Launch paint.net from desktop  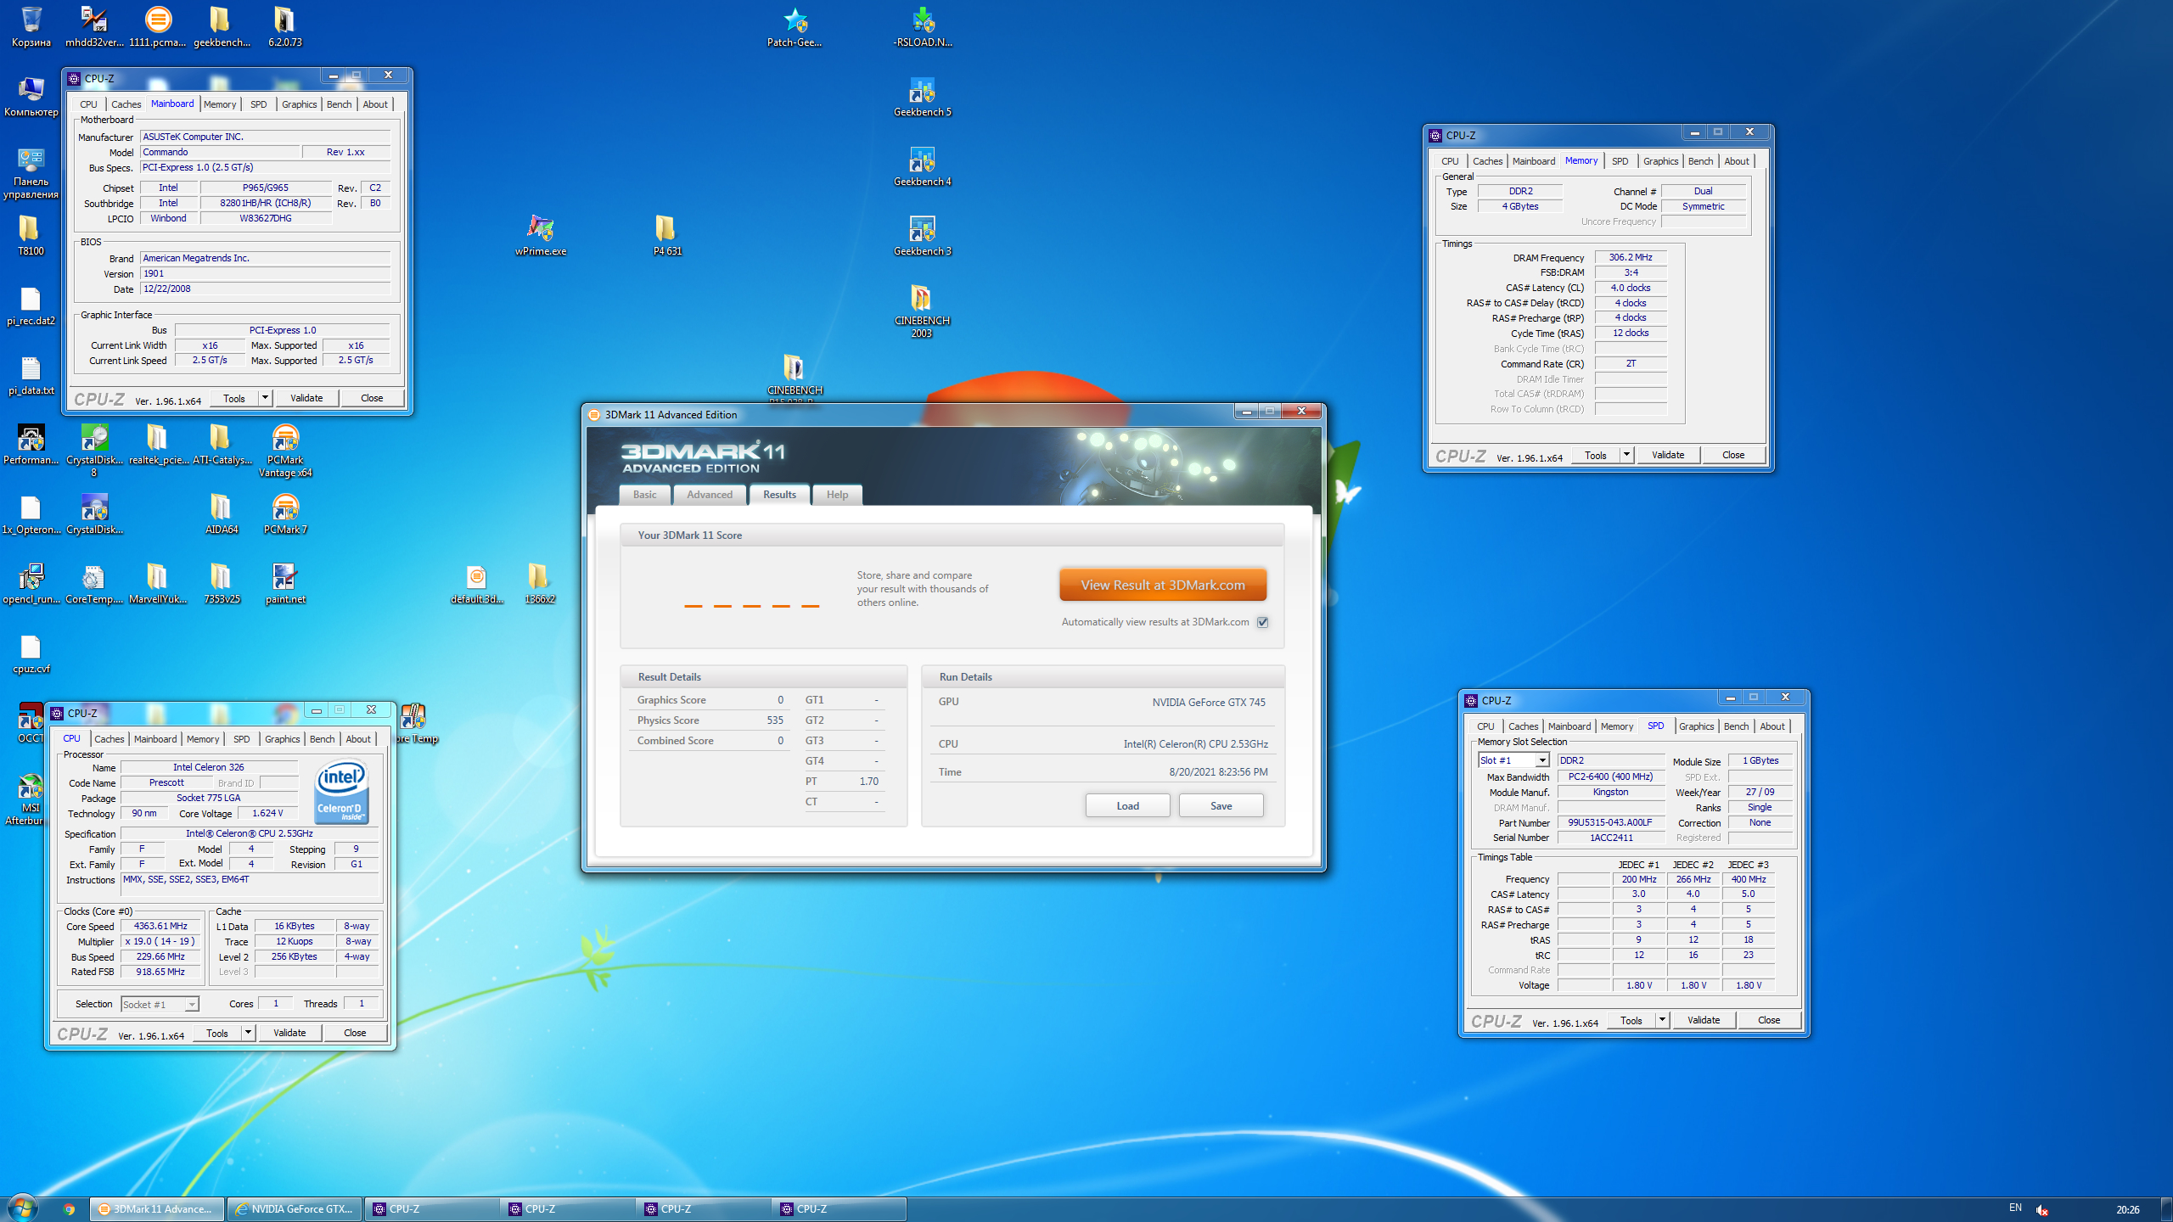(x=285, y=583)
